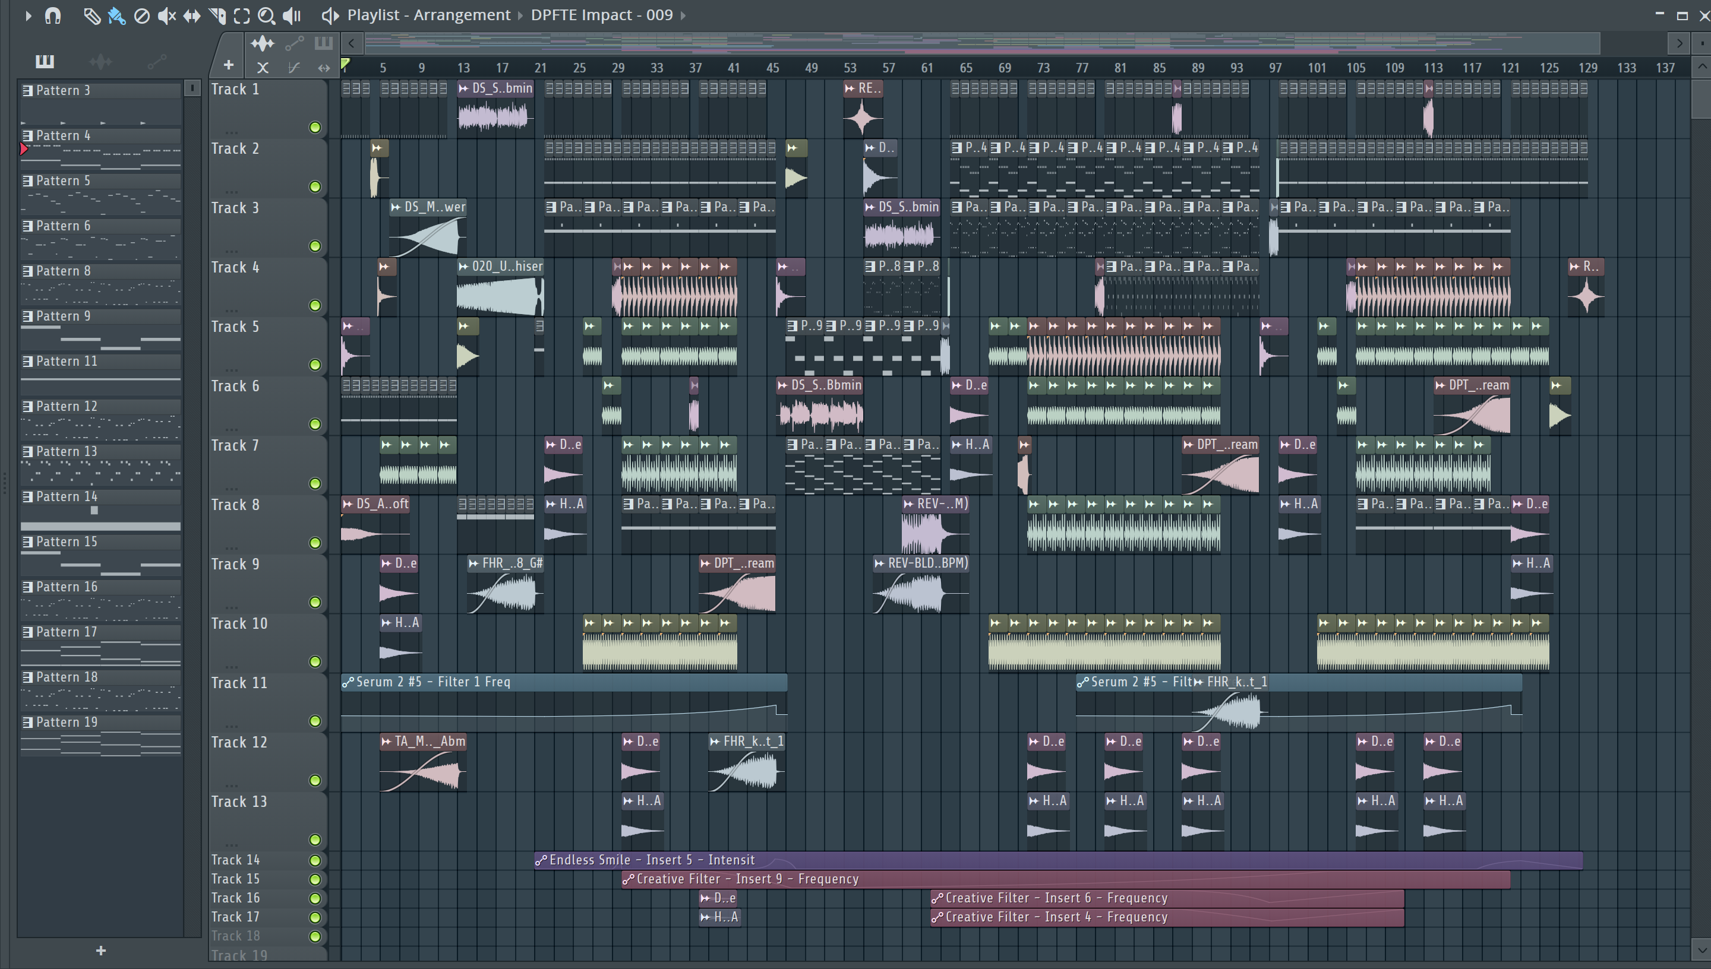The width and height of the screenshot is (1711, 969).
Task: Click the Track 9 header name
Action: pos(235,565)
